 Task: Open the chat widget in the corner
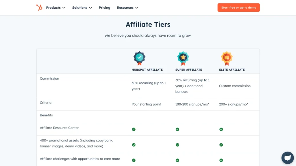pyautogui.click(x=287, y=158)
